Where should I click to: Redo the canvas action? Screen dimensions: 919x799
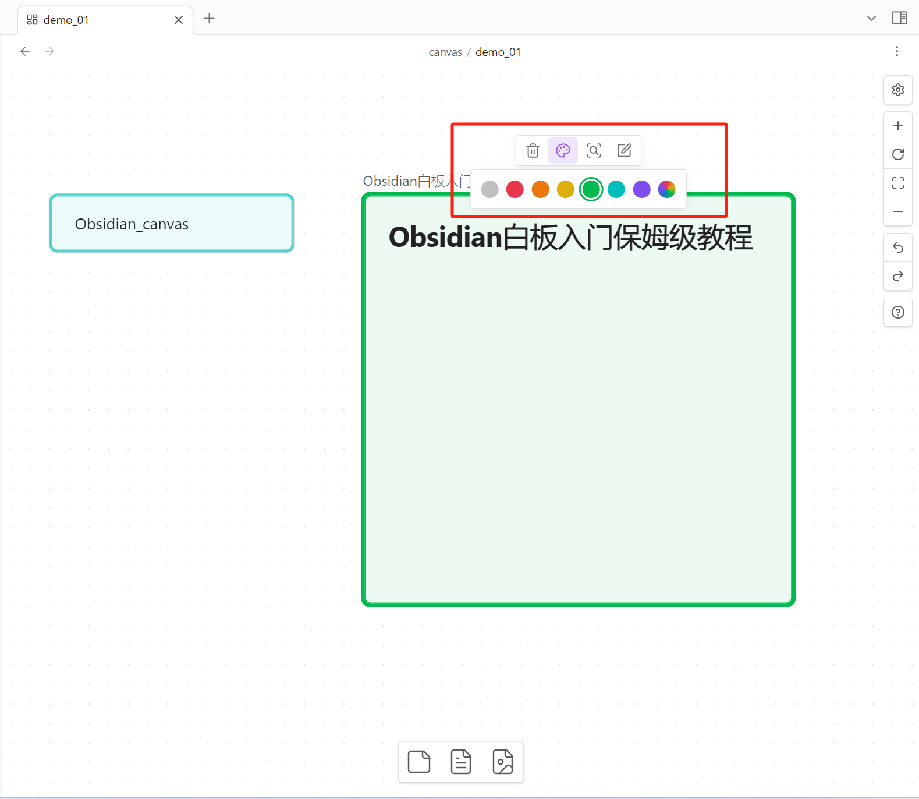pos(898,276)
